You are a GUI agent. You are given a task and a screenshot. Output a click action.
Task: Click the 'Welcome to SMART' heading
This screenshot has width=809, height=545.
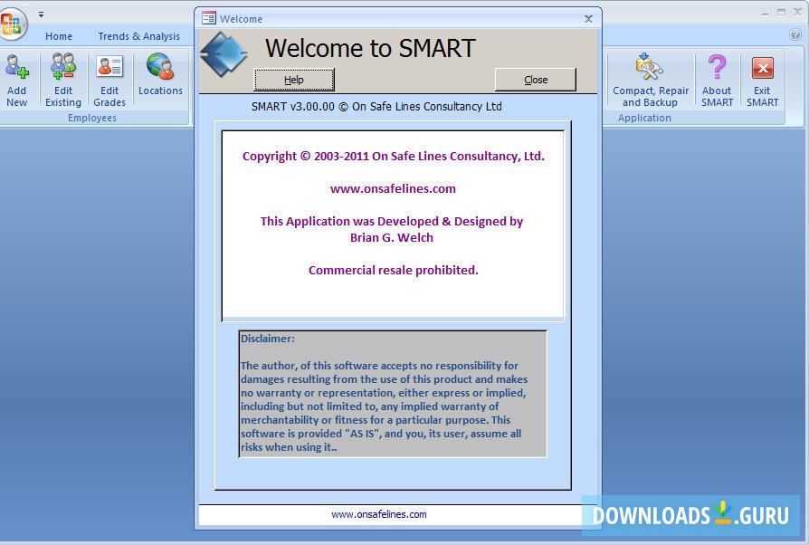pyautogui.click(x=370, y=49)
